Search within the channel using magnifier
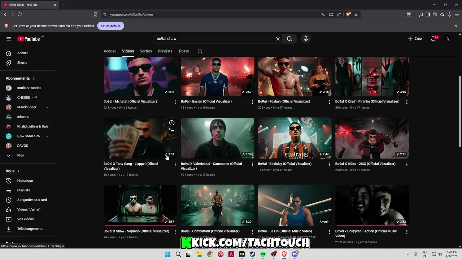Screen dimensions: 462x260 point(200,51)
